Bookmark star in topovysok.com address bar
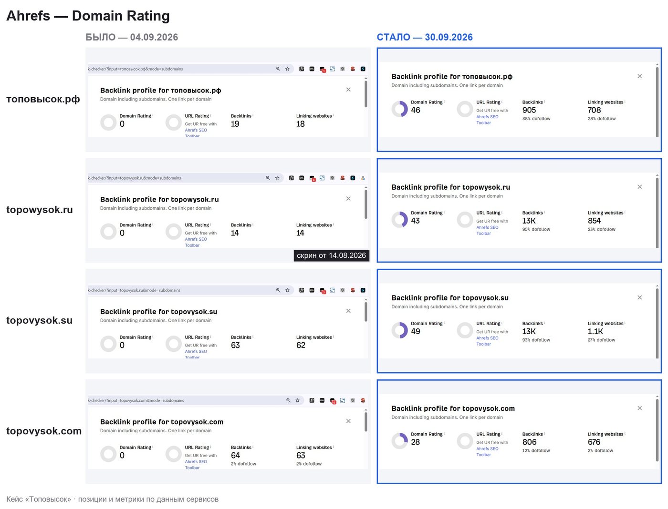 pos(297,401)
